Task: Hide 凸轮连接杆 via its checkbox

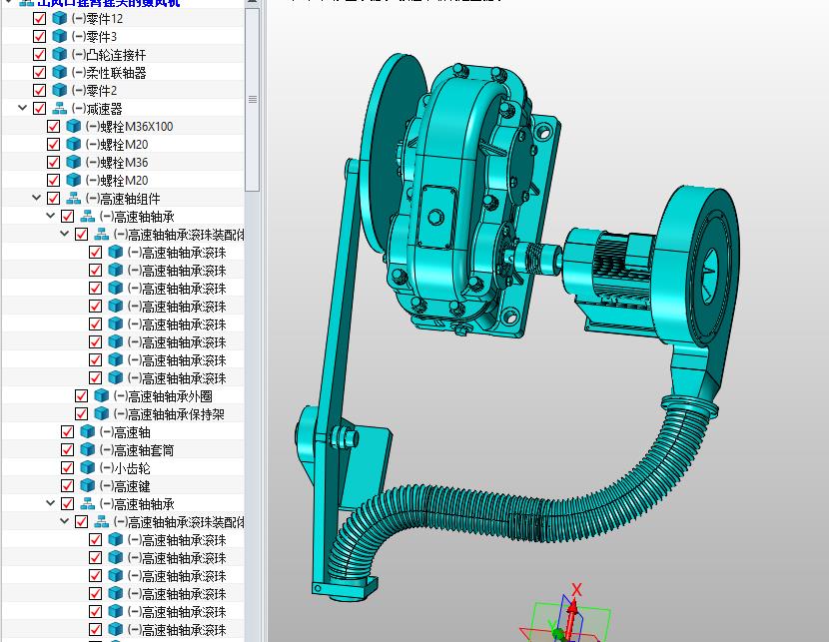Action: [39, 55]
